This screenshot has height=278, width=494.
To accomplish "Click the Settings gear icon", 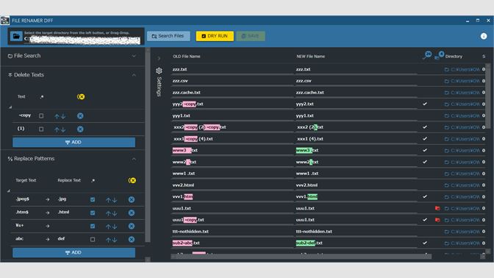I will coord(159,71).
